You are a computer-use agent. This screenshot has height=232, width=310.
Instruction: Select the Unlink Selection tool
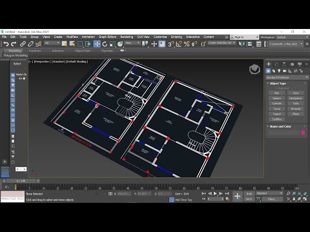(x=30, y=44)
